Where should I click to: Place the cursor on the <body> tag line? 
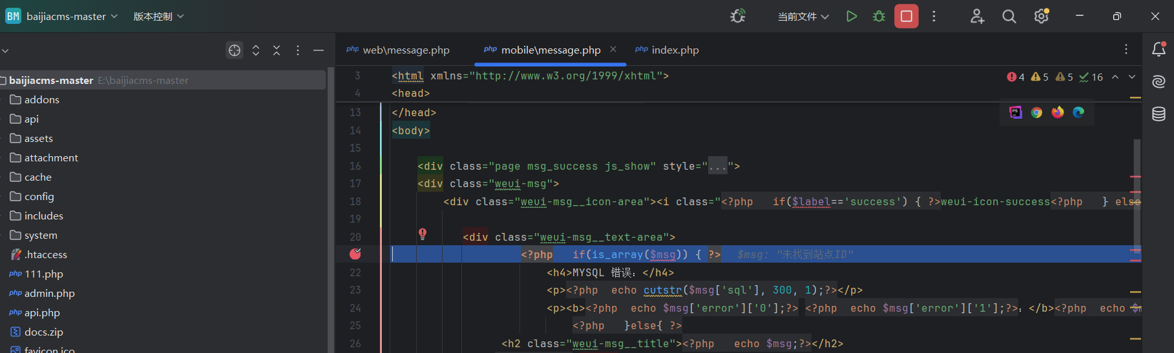[411, 130]
